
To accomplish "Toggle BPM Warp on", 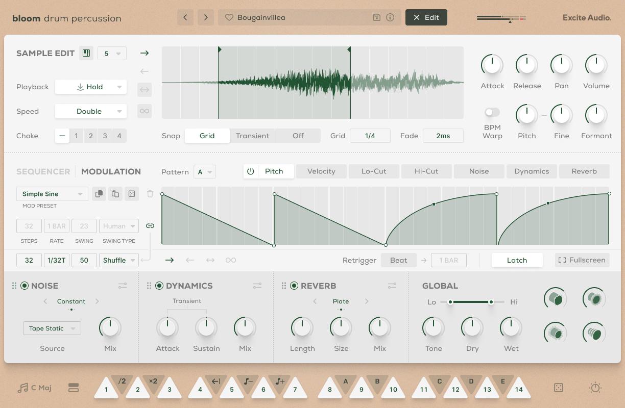I will tap(491, 112).
